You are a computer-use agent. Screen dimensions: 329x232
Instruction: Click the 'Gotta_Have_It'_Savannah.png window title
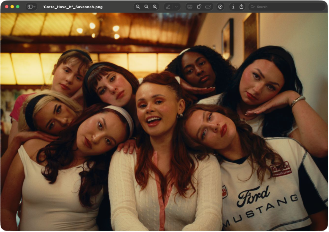point(72,7)
